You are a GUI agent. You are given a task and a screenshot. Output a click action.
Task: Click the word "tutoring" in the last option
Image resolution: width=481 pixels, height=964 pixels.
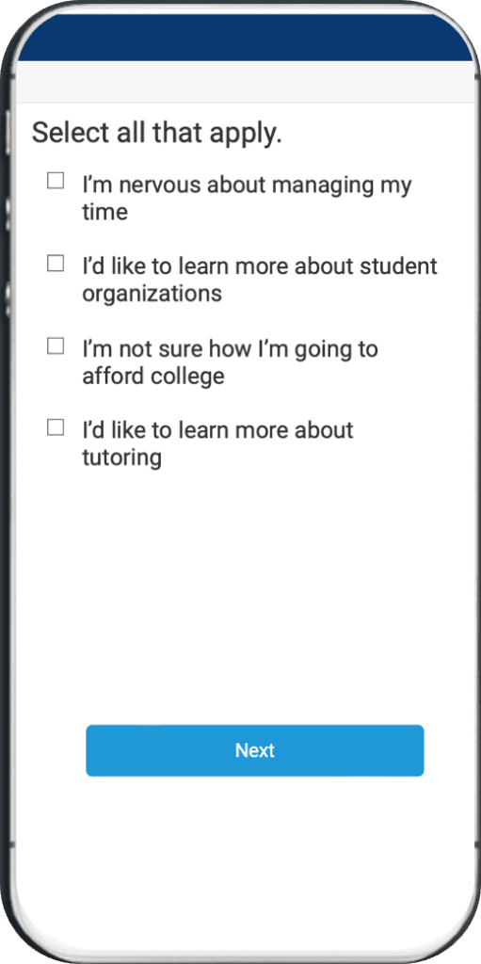coord(121,458)
